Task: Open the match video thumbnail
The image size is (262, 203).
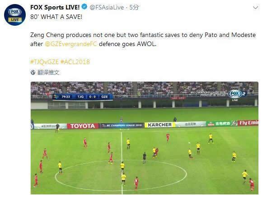Action: (x=145, y=138)
